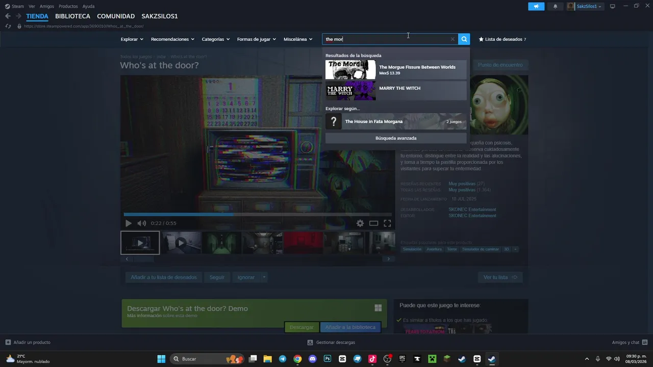Open Amigos y chat

click(630, 343)
